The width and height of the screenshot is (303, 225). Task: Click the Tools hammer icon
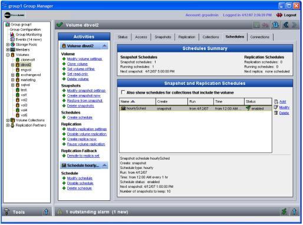(6, 211)
